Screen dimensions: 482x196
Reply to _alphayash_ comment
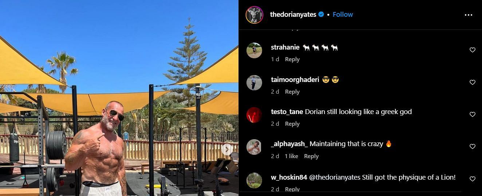point(311,156)
